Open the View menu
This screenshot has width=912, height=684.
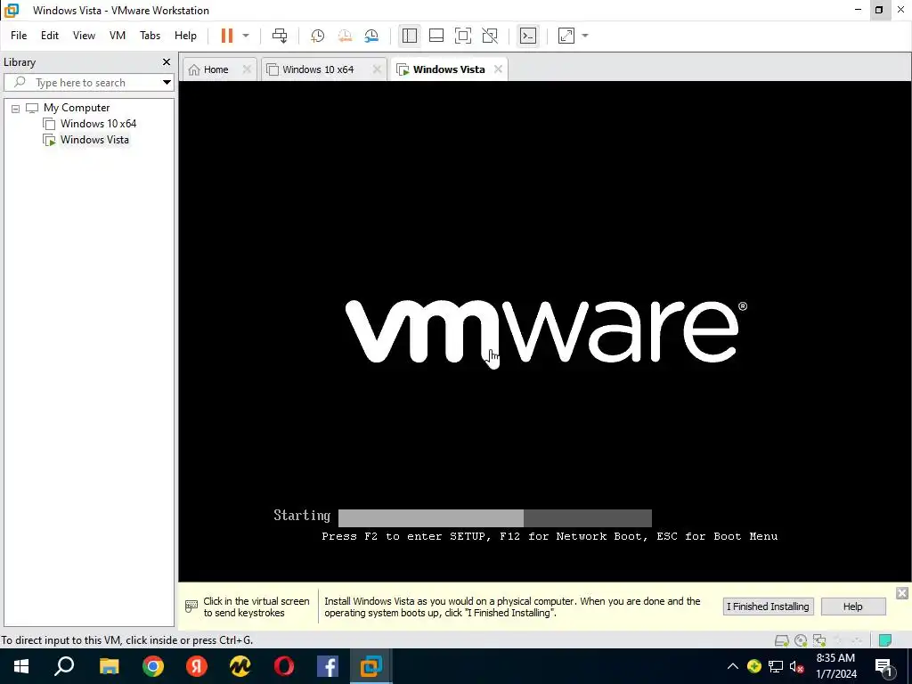point(84,36)
